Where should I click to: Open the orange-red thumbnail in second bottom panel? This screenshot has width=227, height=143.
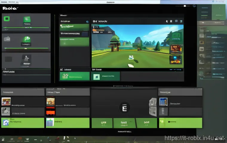(x=50, y=111)
